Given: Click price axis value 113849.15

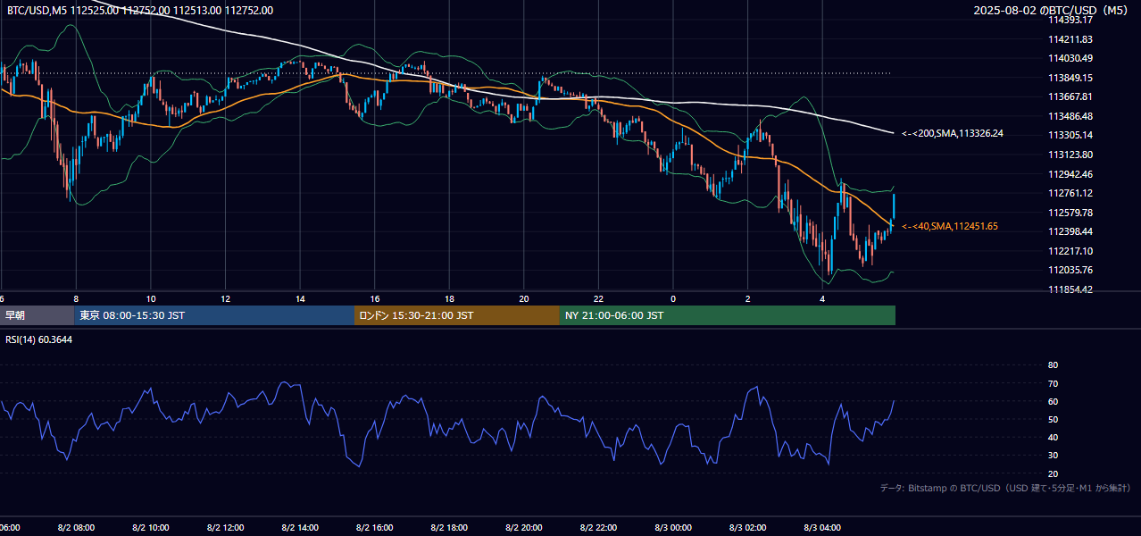Looking at the screenshot, I should pos(1070,78).
